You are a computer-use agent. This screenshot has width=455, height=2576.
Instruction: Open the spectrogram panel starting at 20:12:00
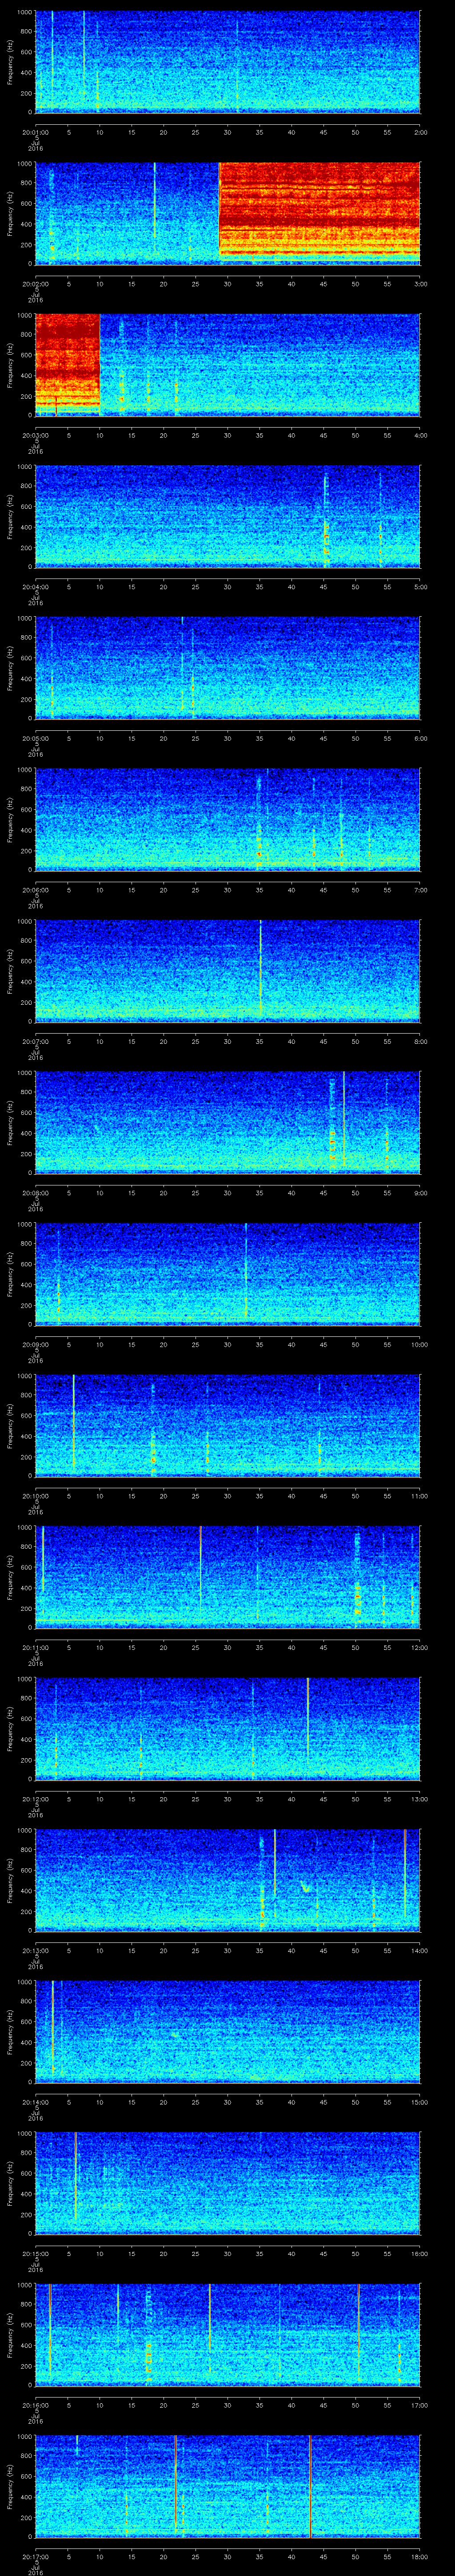[228, 1729]
